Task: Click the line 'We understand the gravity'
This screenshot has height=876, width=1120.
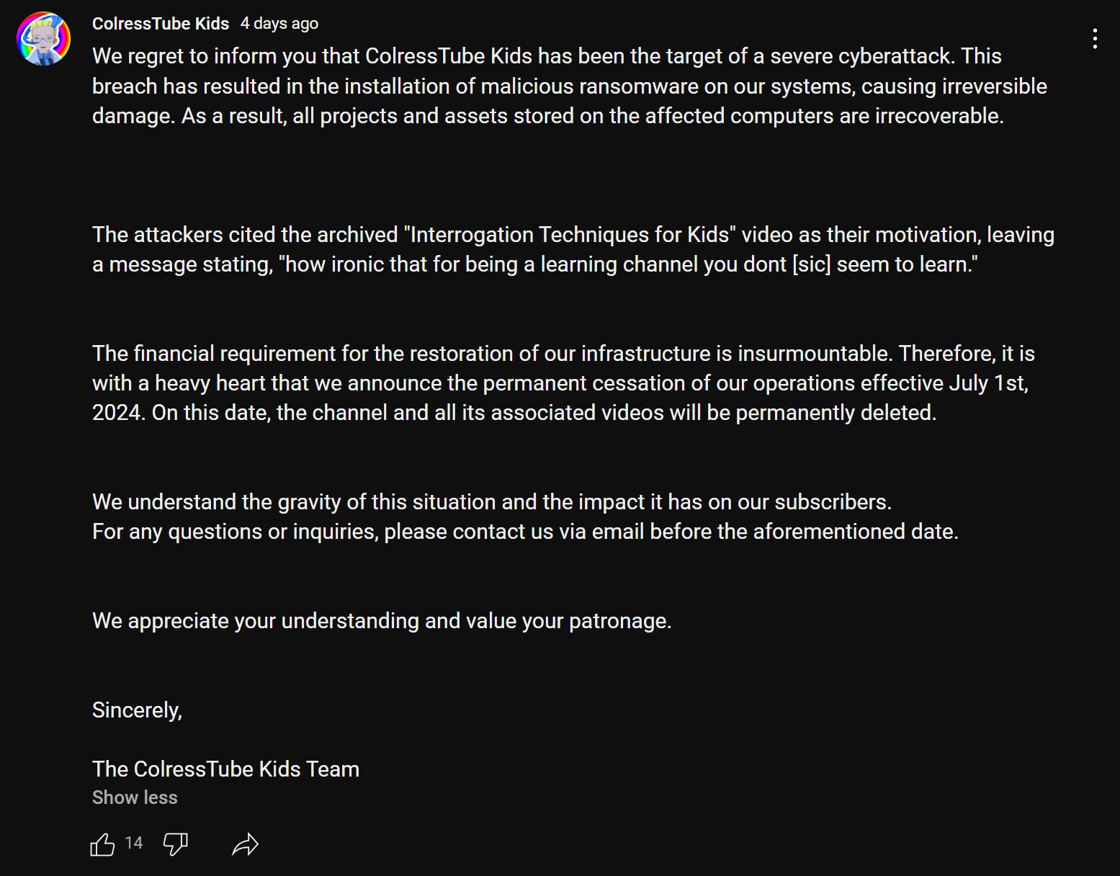Action: 492,501
